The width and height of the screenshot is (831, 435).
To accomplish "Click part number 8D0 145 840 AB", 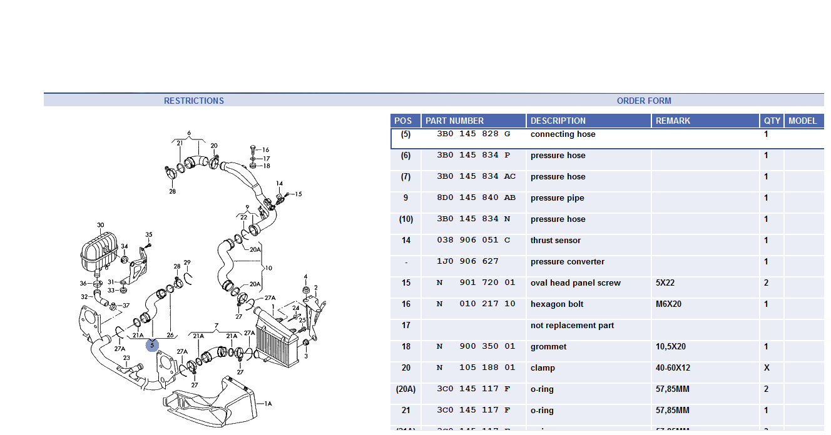I will pos(476,197).
